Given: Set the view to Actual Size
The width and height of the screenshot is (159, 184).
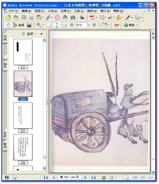Looking at the screenshot, I should pyautogui.click(x=49, y=25).
